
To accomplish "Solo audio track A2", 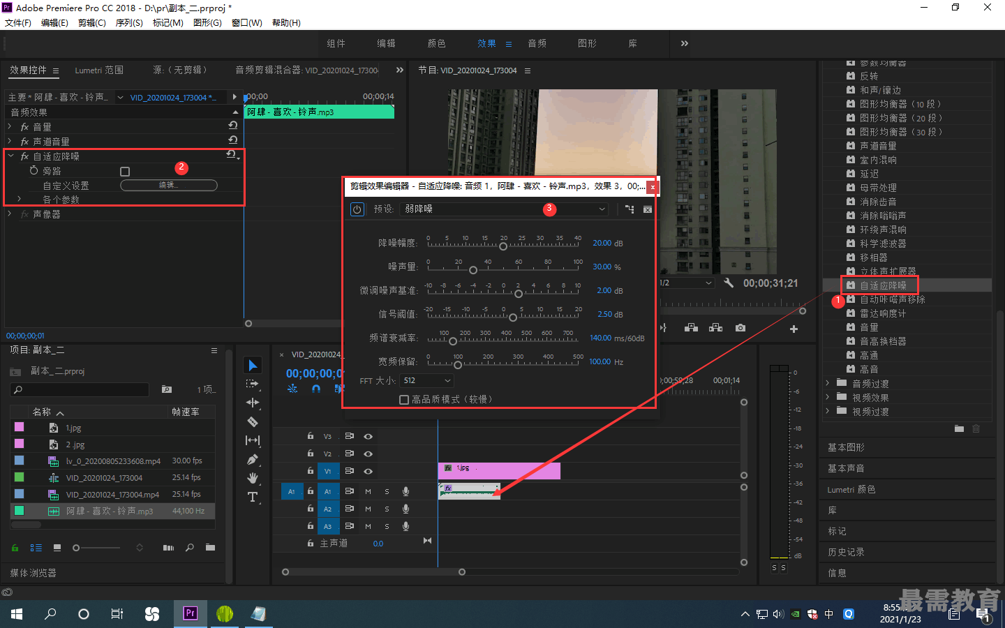I will coord(387,509).
